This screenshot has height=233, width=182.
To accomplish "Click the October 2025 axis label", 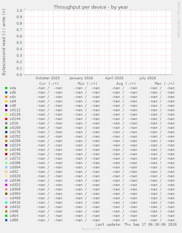I will (x=48, y=78).
